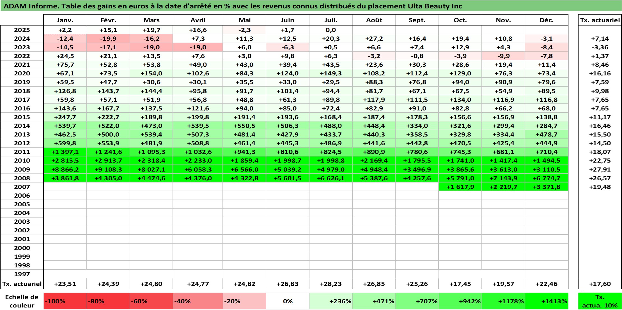Select the cell showing +134,0 in October 2017
Screen dimensions: 622x310
[460, 100]
